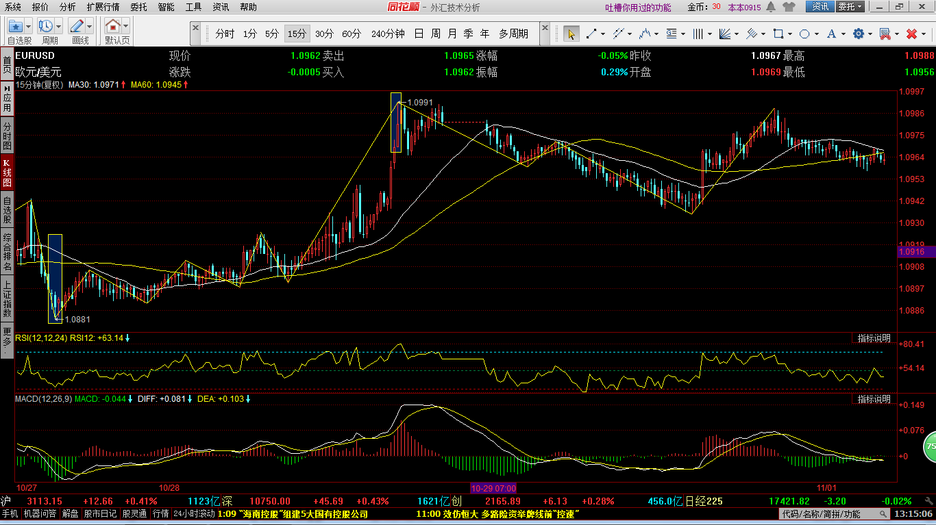
Task: Choose the text annotation A tool
Action: click(x=832, y=34)
